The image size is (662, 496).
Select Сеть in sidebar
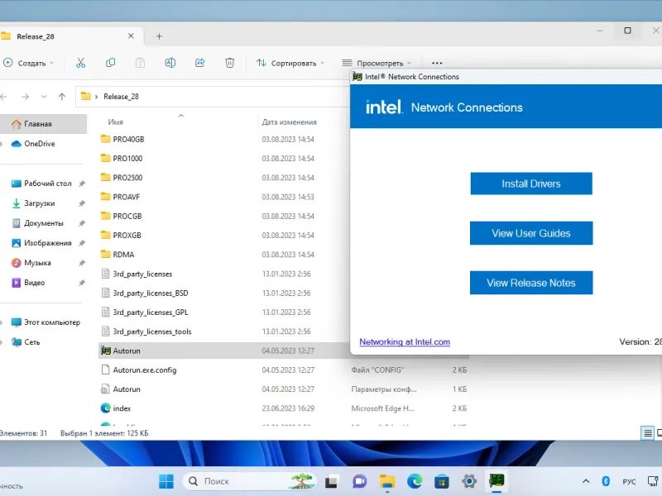[31, 342]
